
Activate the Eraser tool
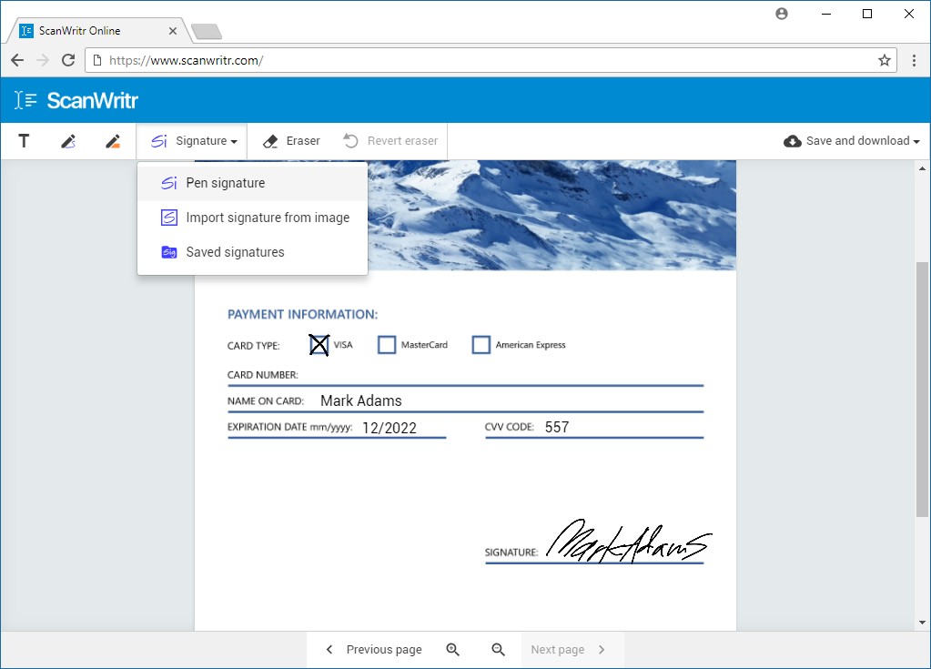coord(291,141)
